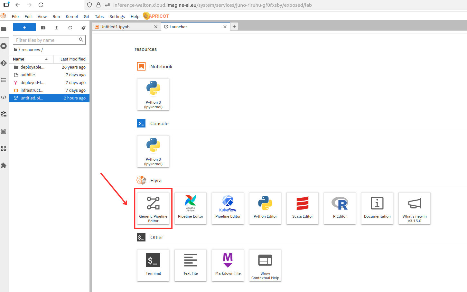Open the Elyra Documentation card
The width and height of the screenshot is (467, 292).
(x=377, y=208)
